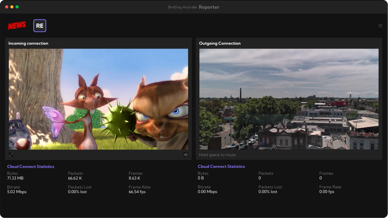Select the incoming 71.33 MB bytes value
This screenshot has height=218, width=388.
15,178
